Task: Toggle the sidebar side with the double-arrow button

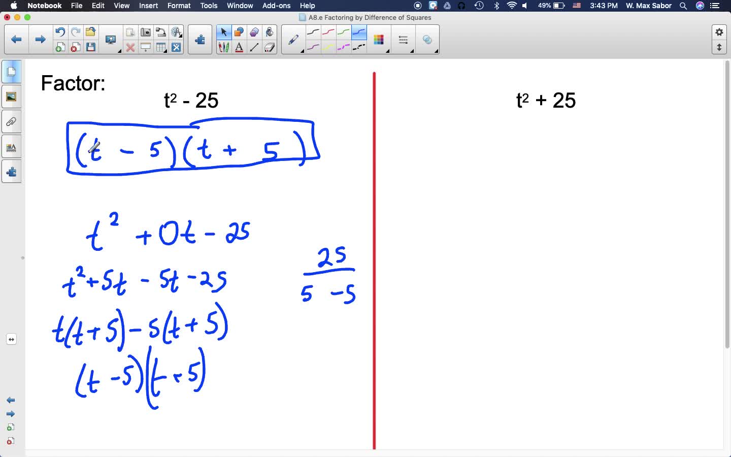Action: [x=11, y=339]
